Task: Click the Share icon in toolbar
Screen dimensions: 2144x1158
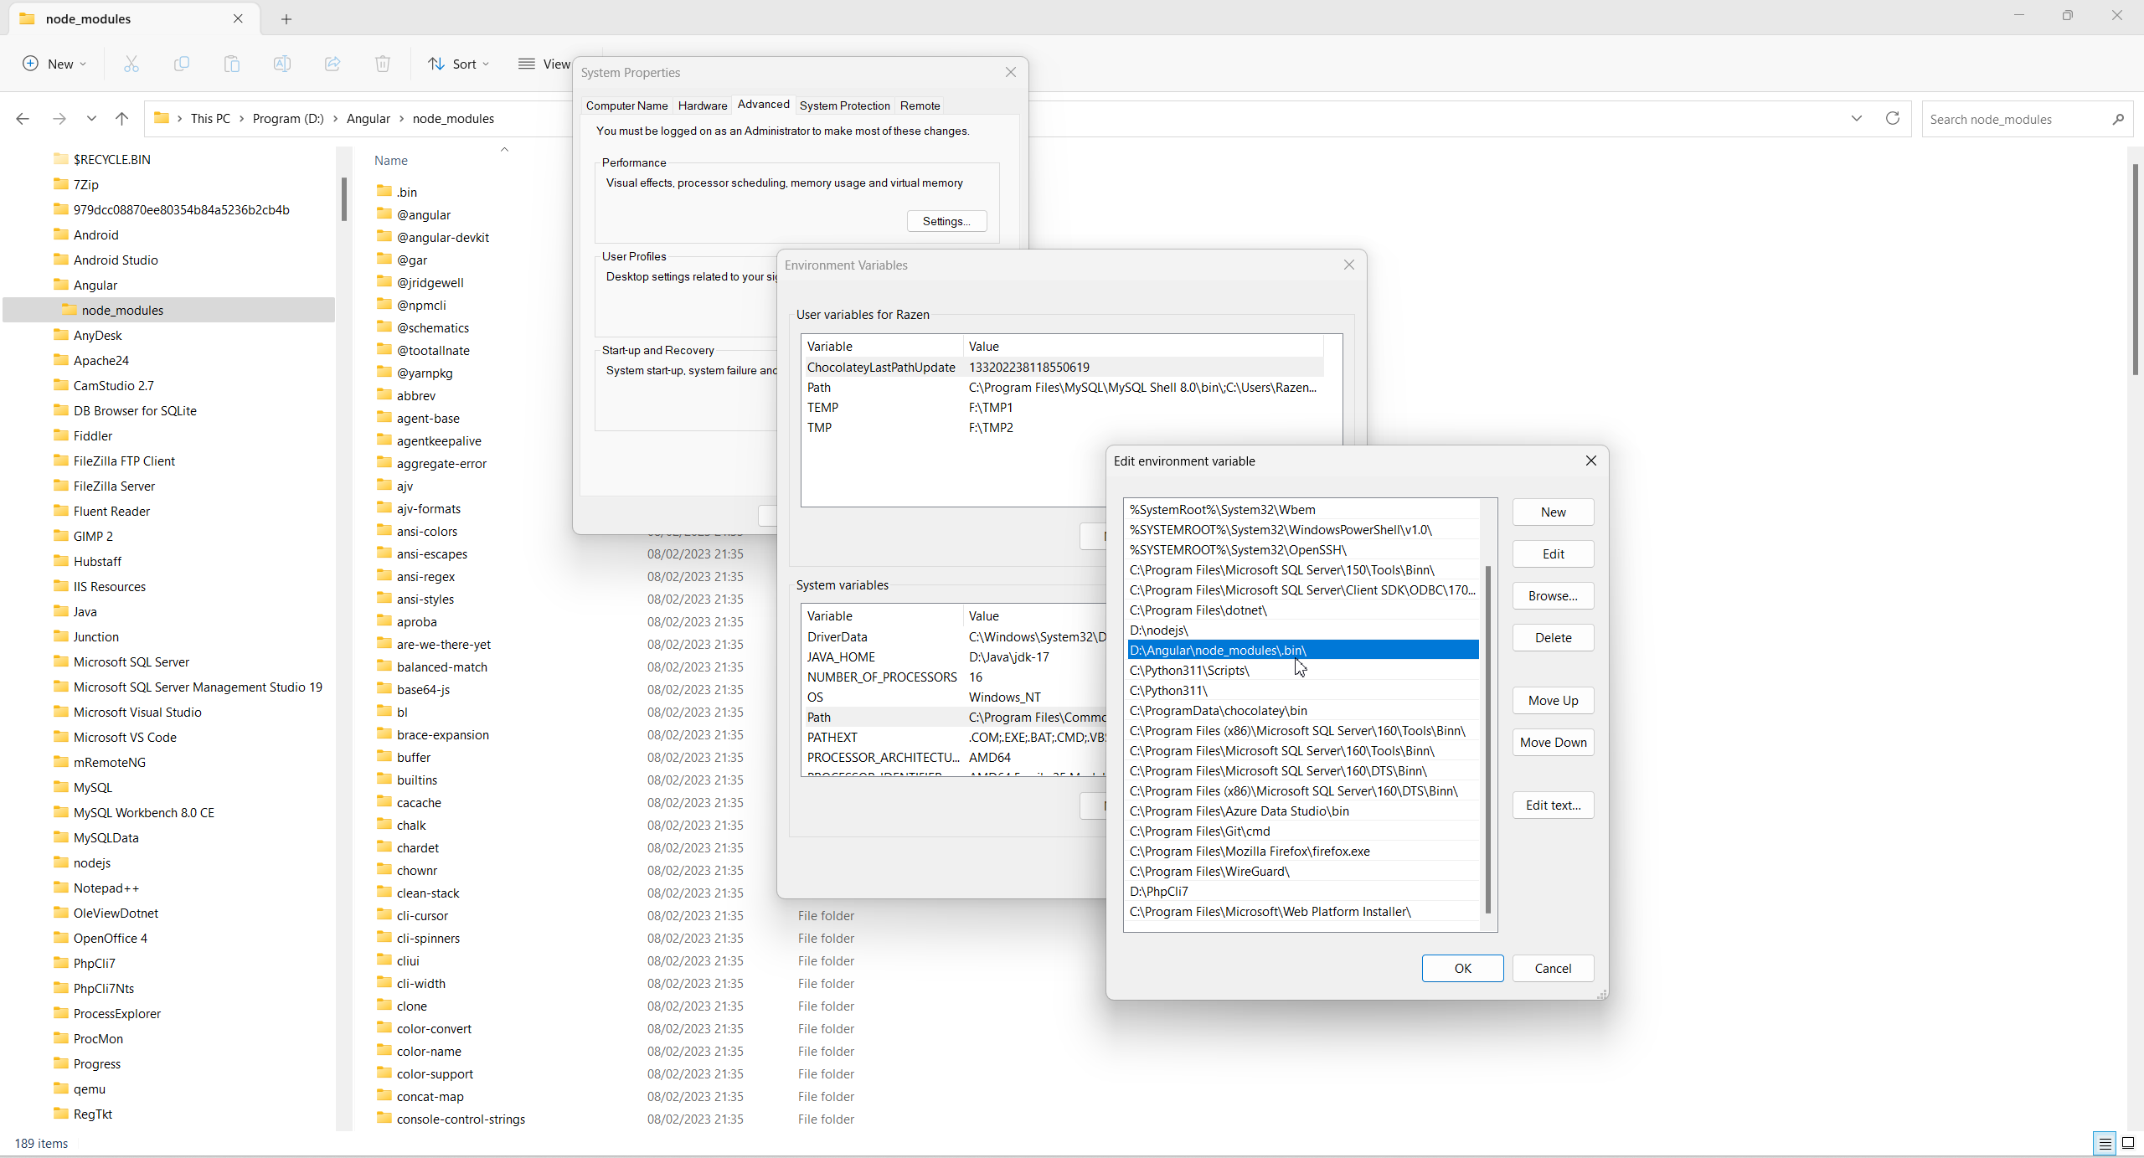Action: coord(332,64)
